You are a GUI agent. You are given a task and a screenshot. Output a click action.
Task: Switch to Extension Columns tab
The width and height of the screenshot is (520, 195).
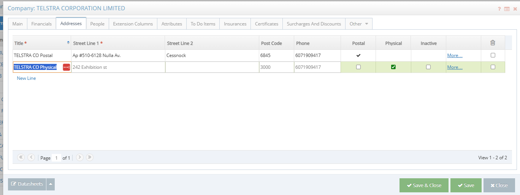[133, 24]
